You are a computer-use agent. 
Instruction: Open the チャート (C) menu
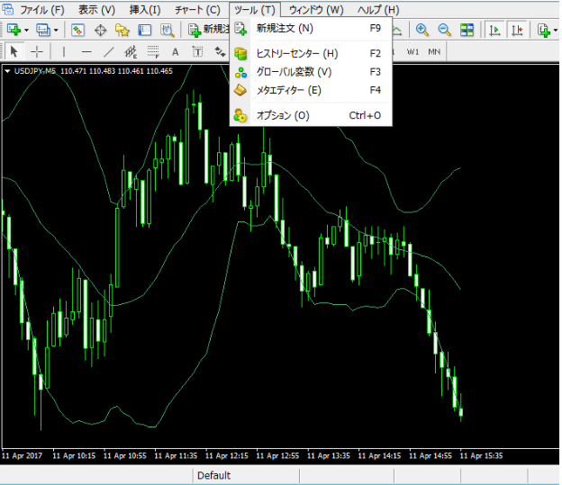[197, 10]
